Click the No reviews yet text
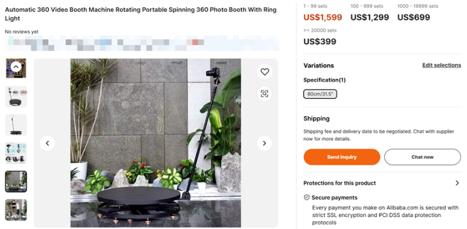 point(22,32)
